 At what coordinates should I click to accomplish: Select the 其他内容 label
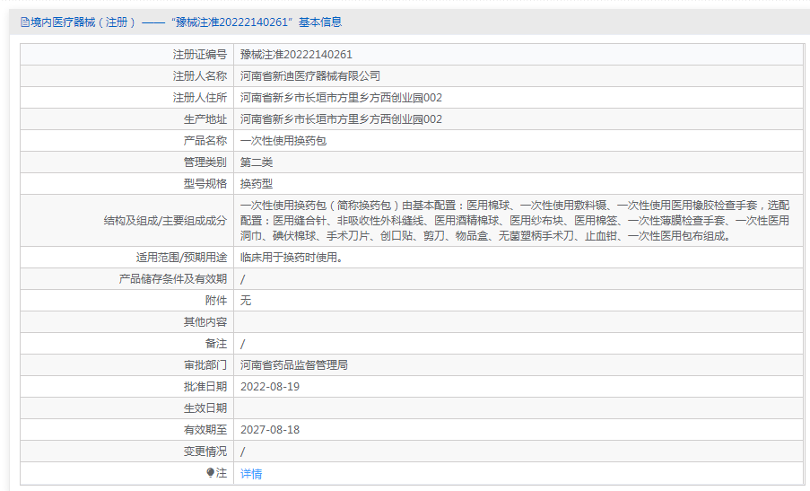pyautogui.click(x=205, y=322)
